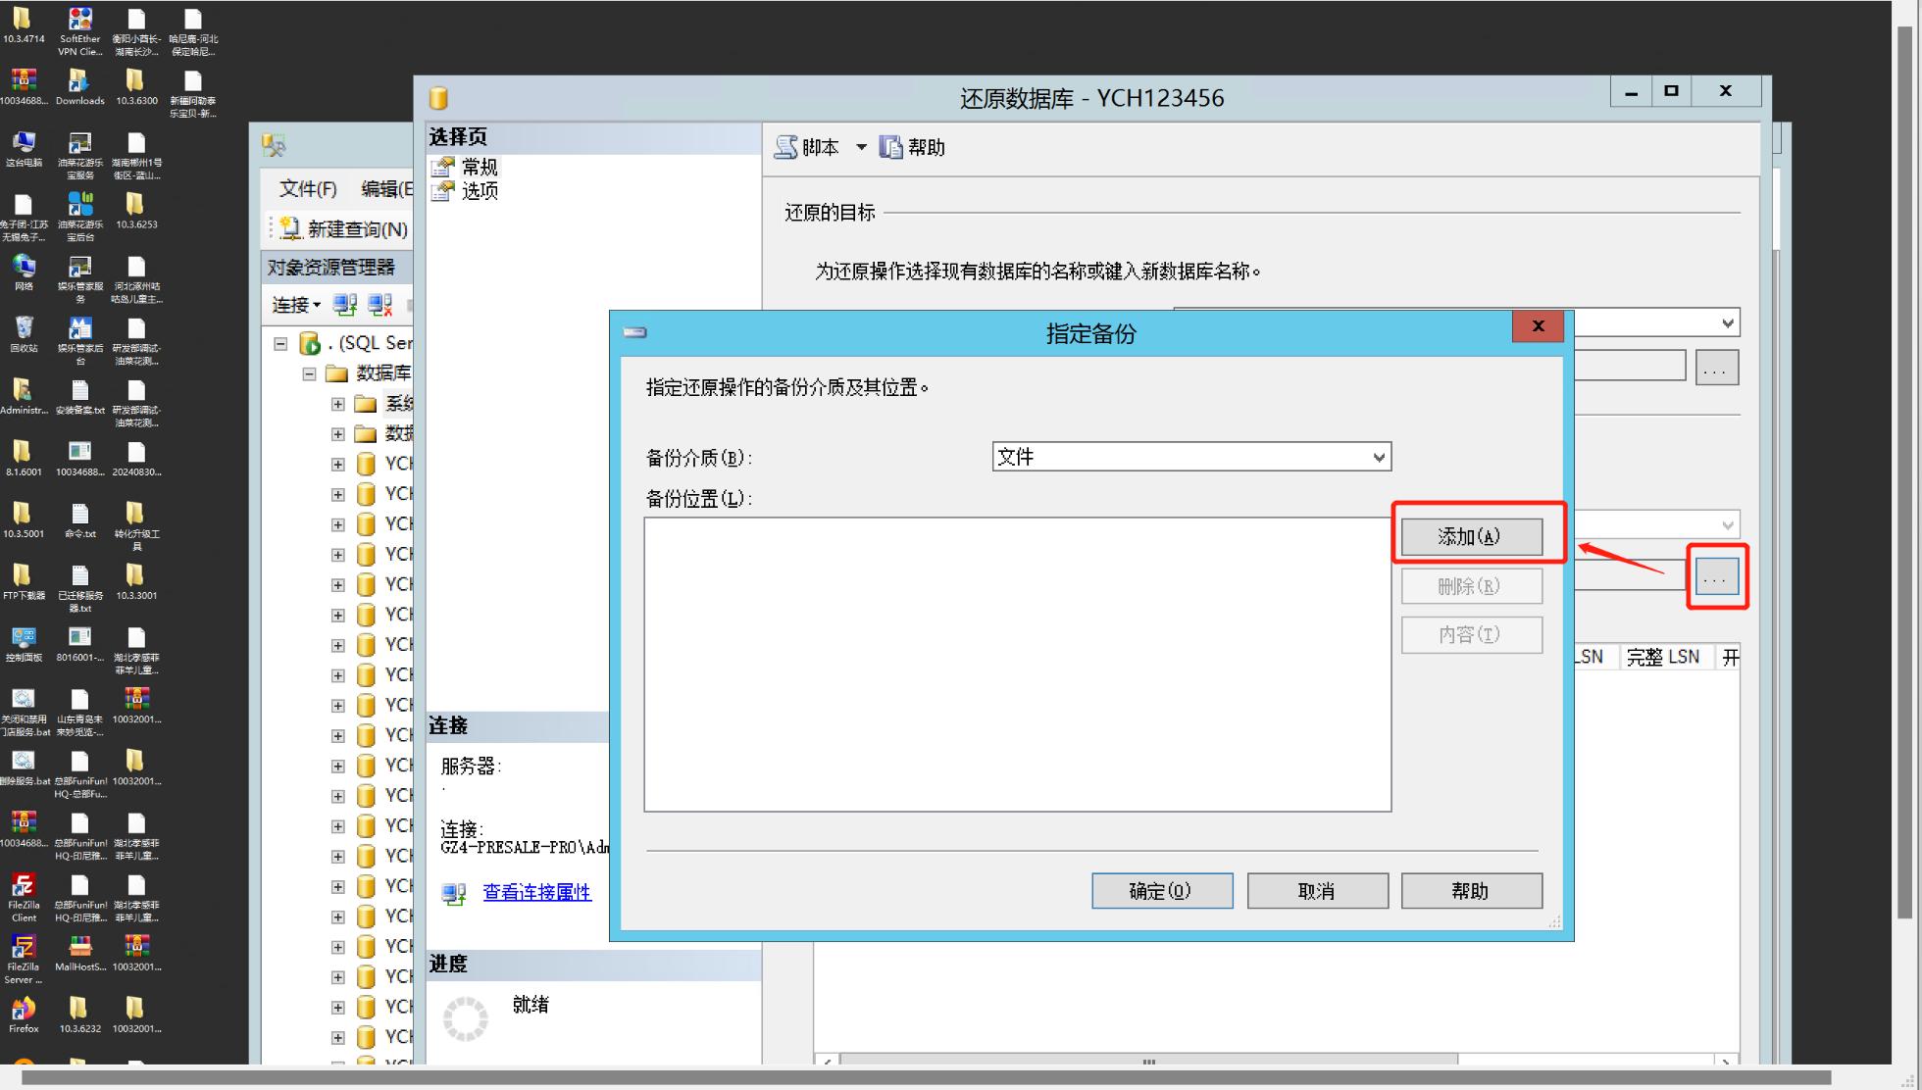This screenshot has width=1922, height=1090.
Task: Launch FileZilla Server shortcut
Action: coord(24,958)
